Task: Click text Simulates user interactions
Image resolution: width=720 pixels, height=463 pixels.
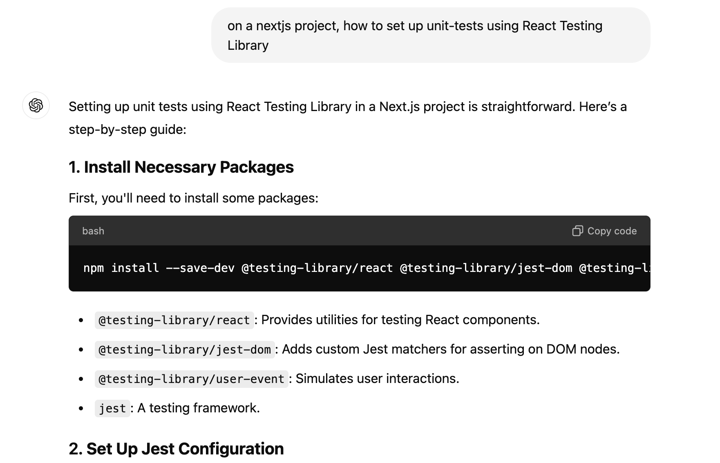Action: click(x=377, y=378)
